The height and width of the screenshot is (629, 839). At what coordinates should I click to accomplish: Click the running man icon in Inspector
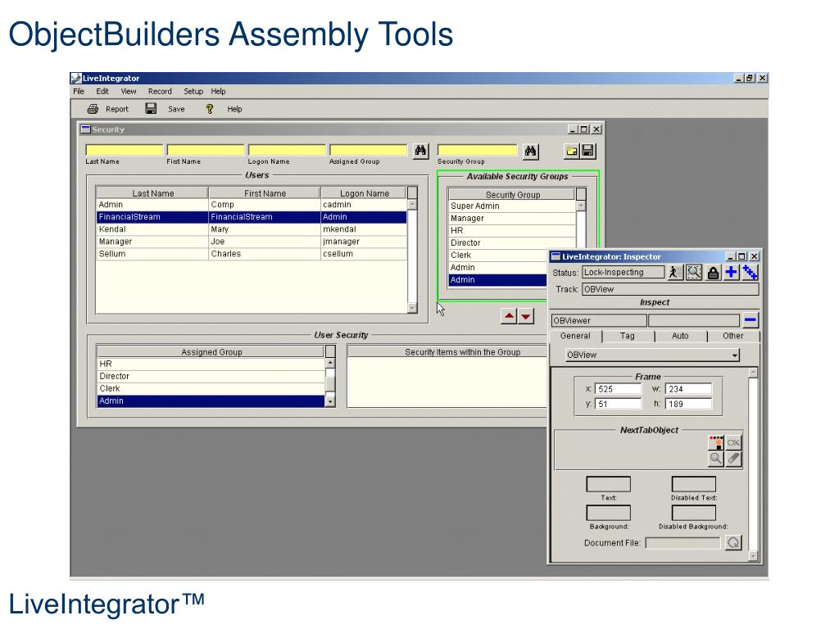tap(676, 272)
